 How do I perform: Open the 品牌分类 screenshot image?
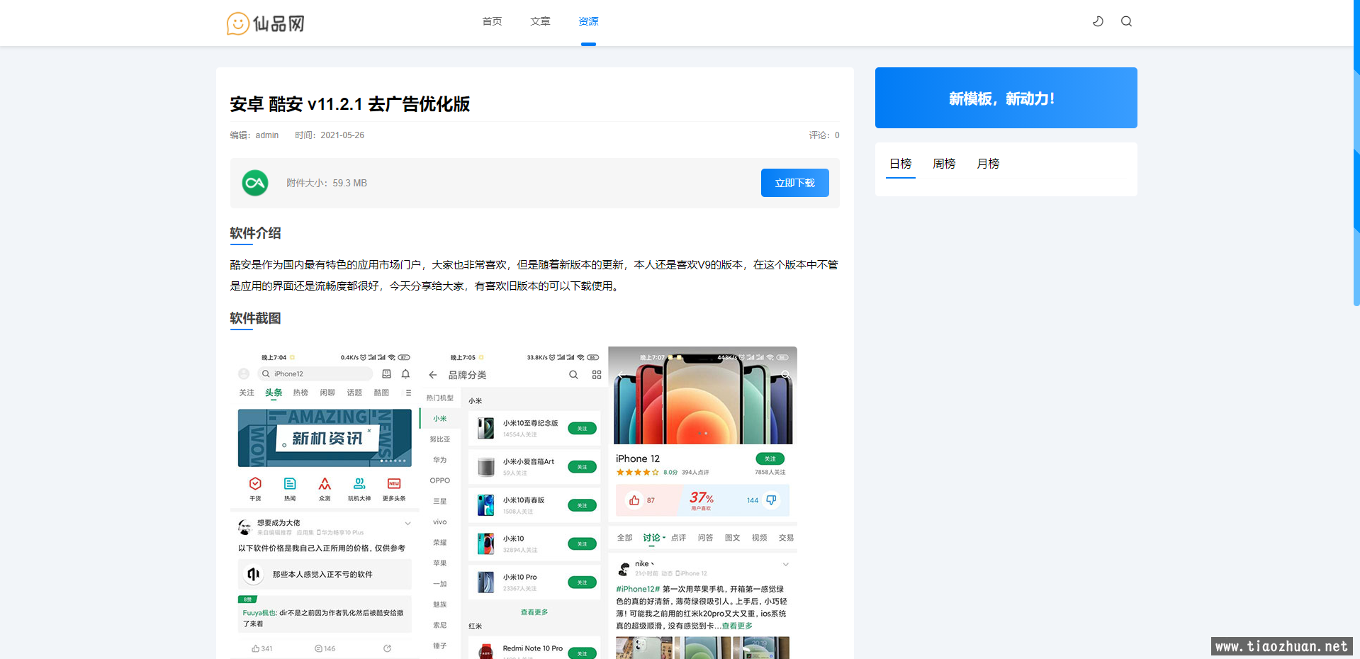tap(514, 502)
